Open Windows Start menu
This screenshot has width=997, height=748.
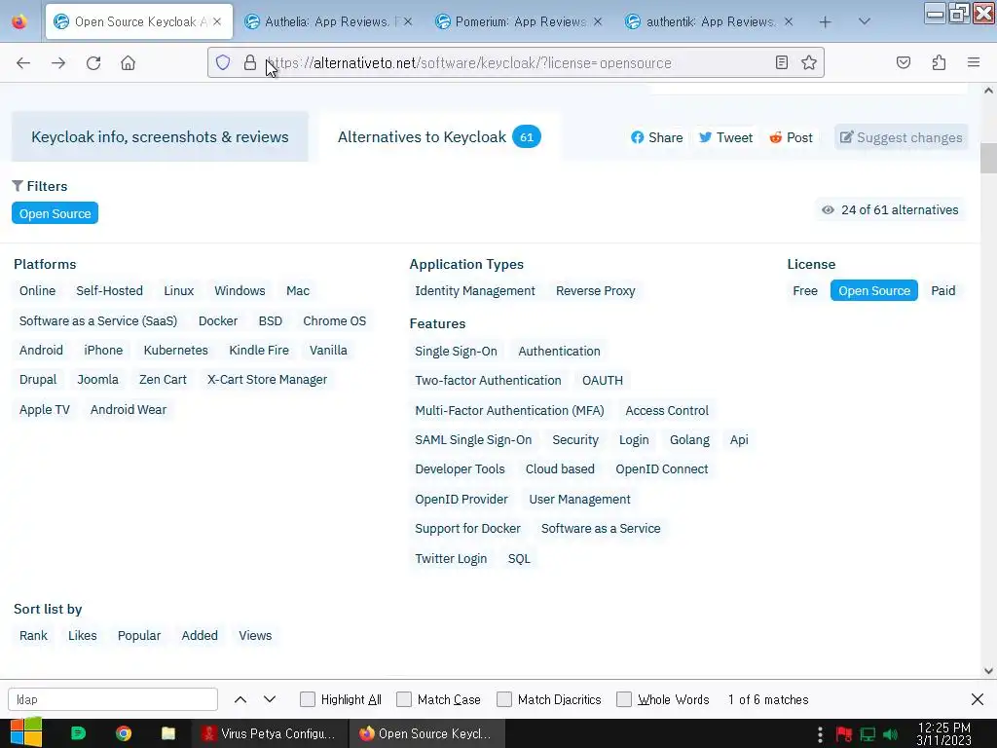(25, 732)
